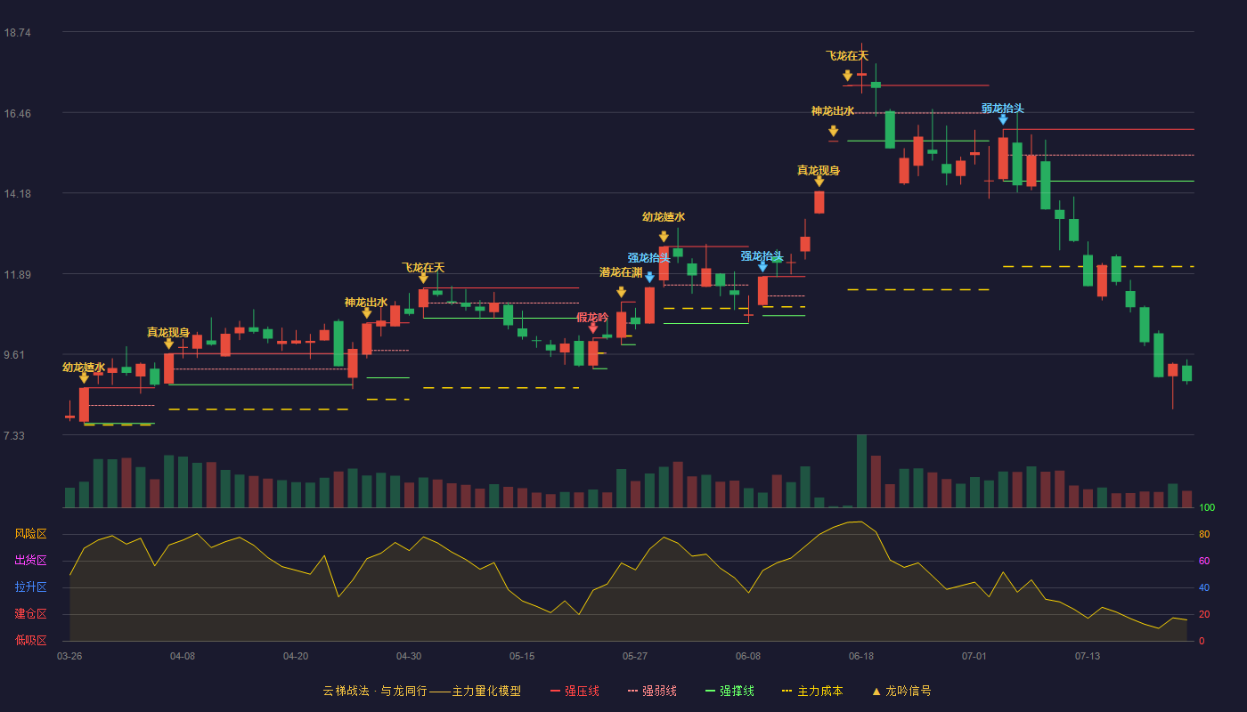
Task: Toggle the 强撑线 legend entry
Action: [729, 691]
